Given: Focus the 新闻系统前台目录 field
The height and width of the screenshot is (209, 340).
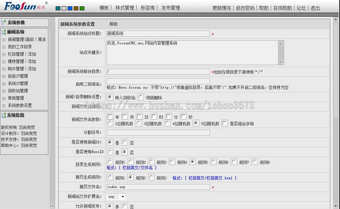Looking at the screenshot, I should tap(158, 72).
